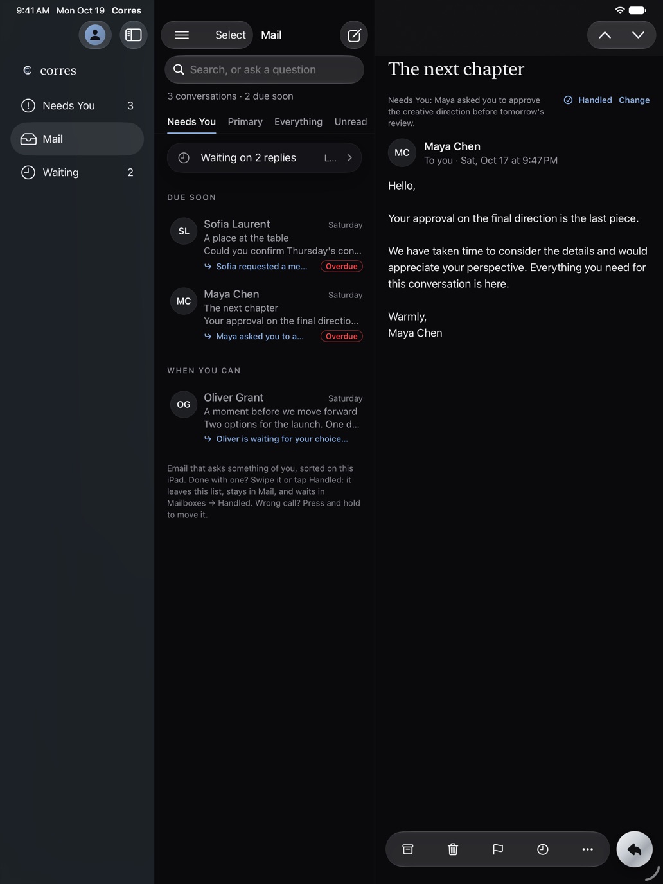Screen dimensions: 663x884
Task: Expand Waiting on 2 replies chevron
Action: pos(349,157)
